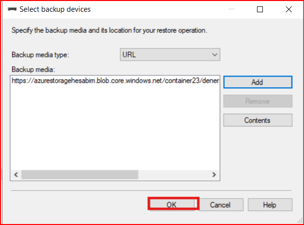
Task: Open backup media Contents
Action: coord(257,120)
